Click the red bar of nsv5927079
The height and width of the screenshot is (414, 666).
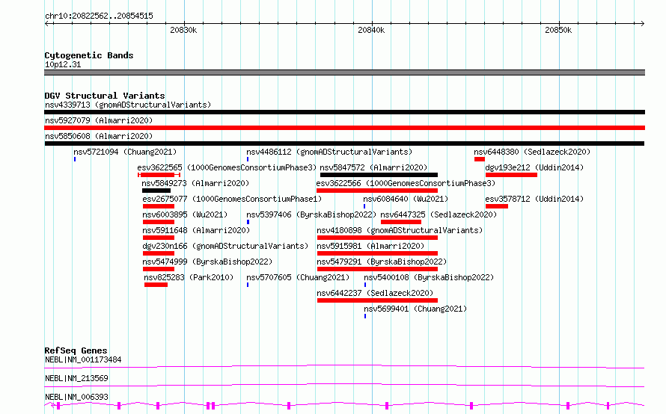pos(344,128)
